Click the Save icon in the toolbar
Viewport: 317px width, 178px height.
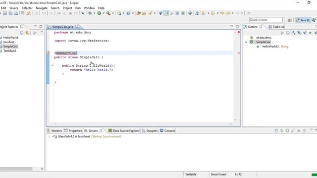point(5,13)
